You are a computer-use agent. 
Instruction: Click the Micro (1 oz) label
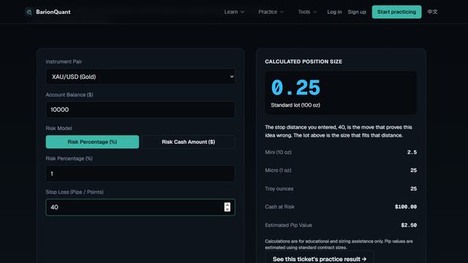click(278, 170)
